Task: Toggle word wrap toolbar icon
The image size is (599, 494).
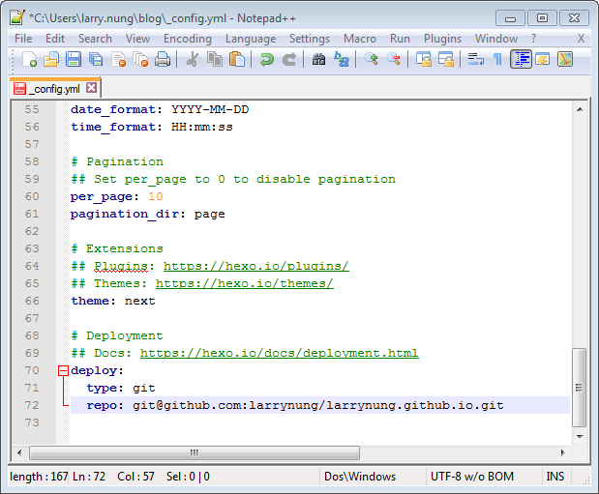Action: click(x=475, y=60)
